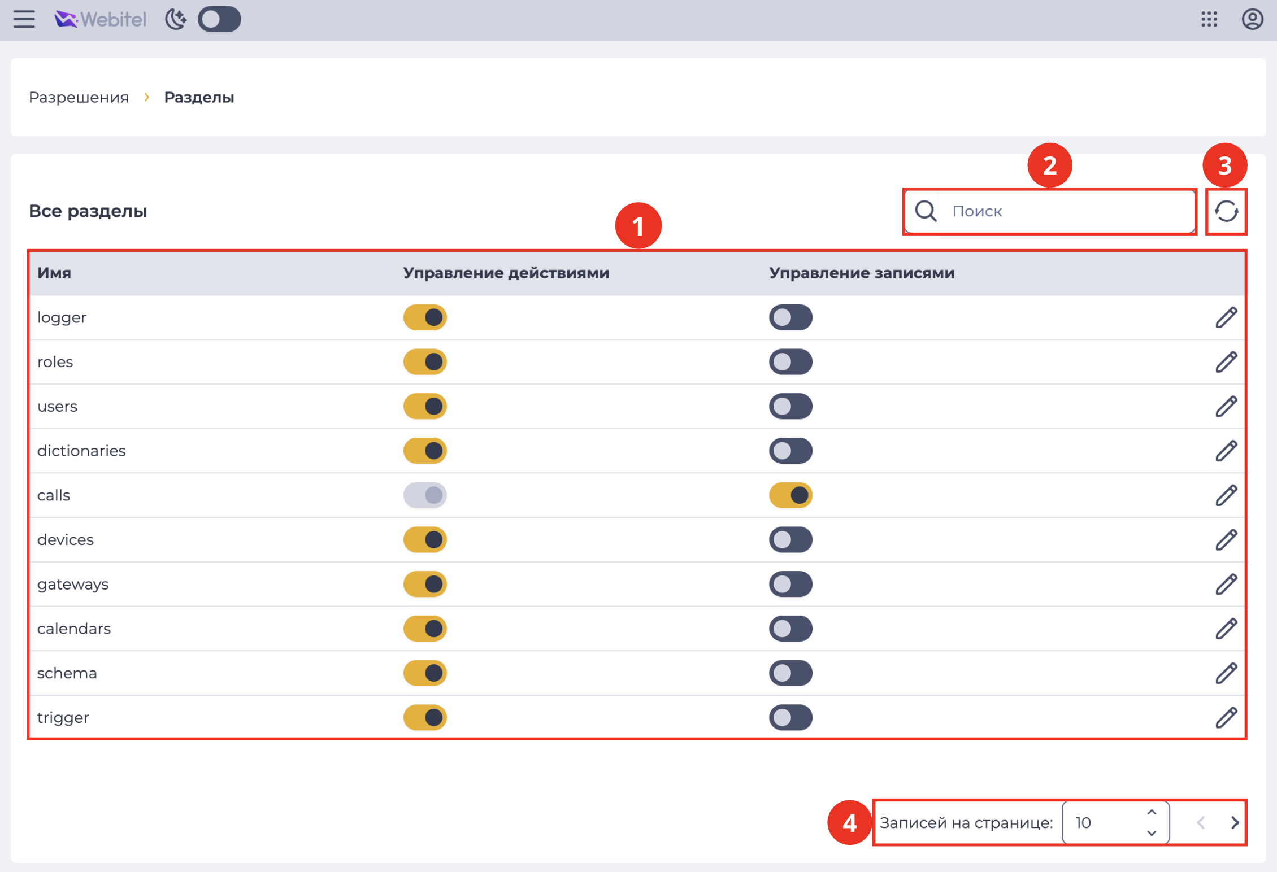Disable record management for calls

click(790, 495)
